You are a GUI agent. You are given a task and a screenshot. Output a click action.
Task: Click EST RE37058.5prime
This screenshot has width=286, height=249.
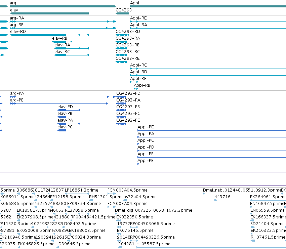(x=82, y=210)
